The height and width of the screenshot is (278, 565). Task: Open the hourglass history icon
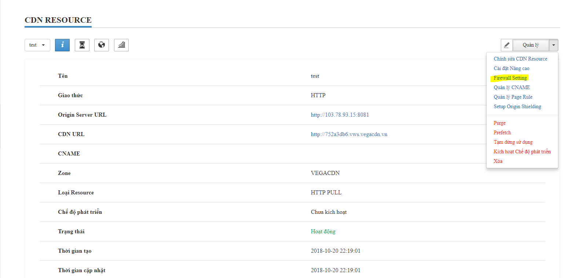pyautogui.click(x=82, y=45)
